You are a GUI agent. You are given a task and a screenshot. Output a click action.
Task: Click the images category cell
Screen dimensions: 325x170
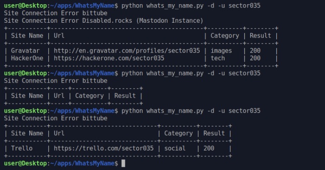click(221, 51)
